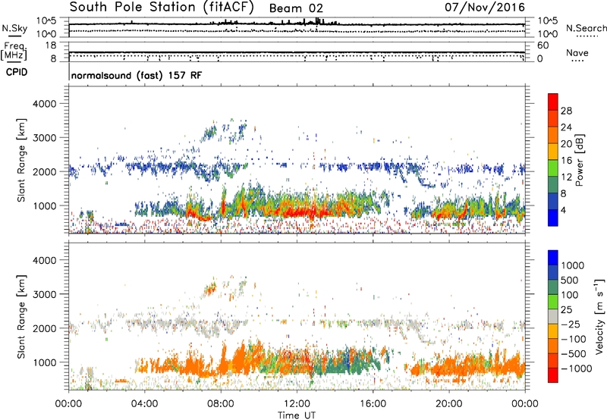
Task: Click the '60' Nave axis value
Action: coord(543,45)
